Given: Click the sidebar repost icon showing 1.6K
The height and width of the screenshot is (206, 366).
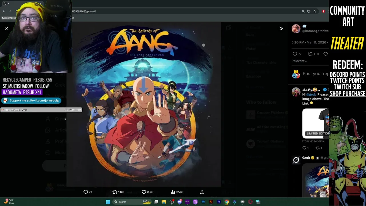Looking at the screenshot, I should tap(313, 54).
